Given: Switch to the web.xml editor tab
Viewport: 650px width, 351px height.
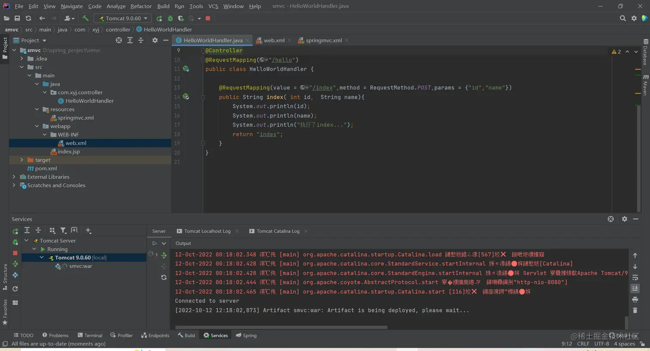Looking at the screenshot, I should (274, 40).
